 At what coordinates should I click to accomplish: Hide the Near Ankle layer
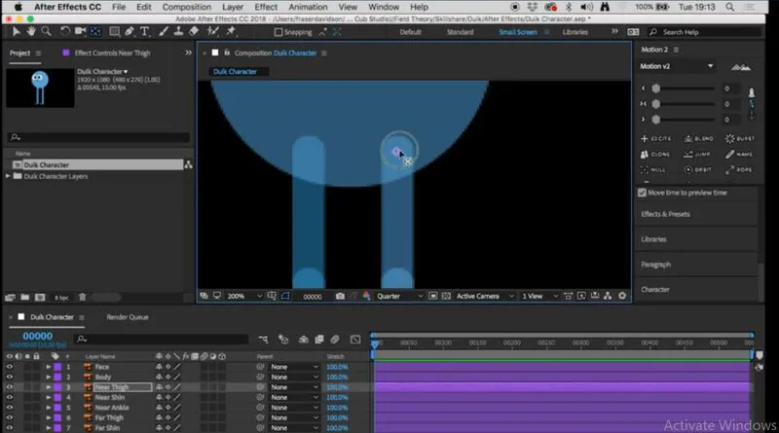(9, 408)
